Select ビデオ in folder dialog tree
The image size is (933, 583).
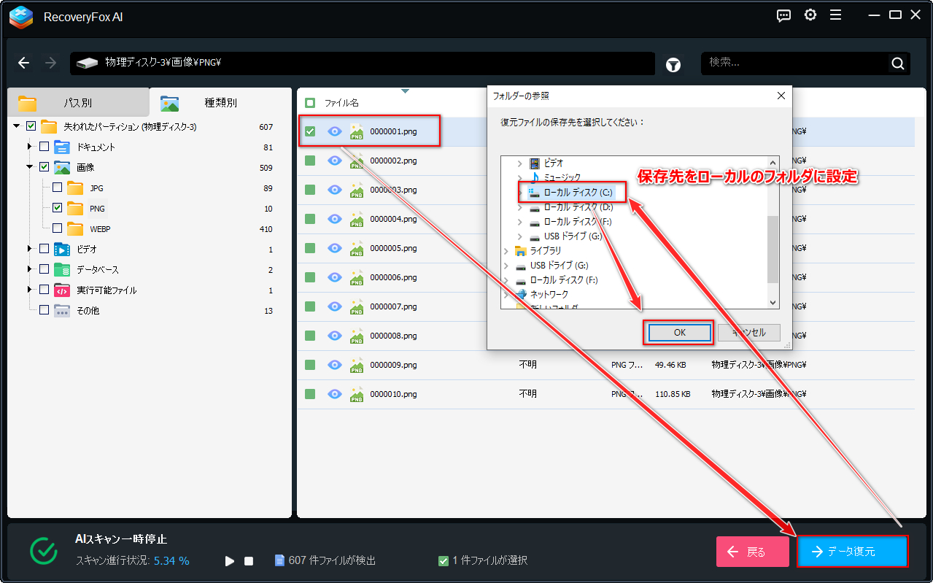(553, 163)
